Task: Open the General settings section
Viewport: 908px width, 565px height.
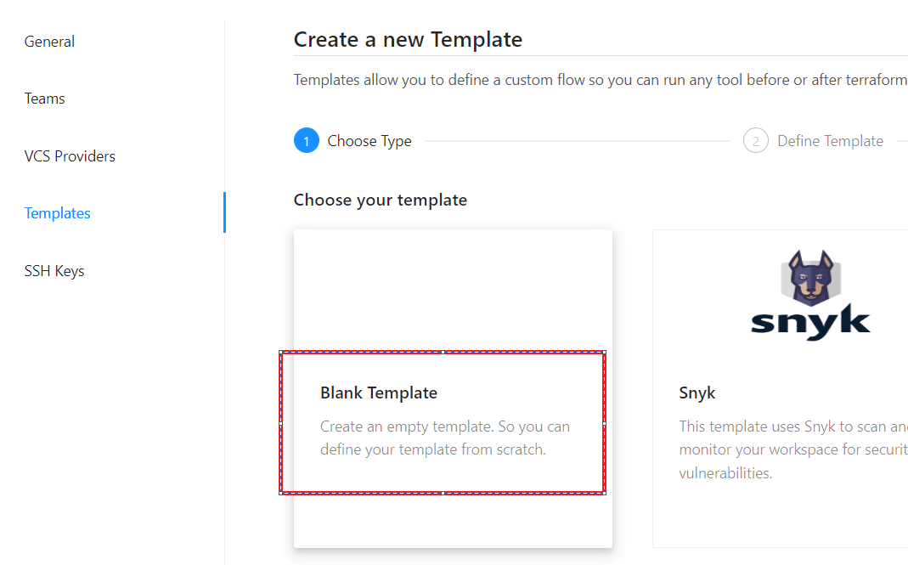Action: (x=49, y=42)
